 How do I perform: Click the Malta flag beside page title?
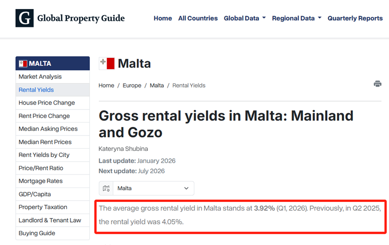pos(107,63)
